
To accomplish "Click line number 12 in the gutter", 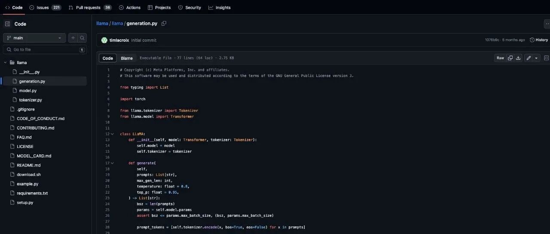I will tap(107, 134).
